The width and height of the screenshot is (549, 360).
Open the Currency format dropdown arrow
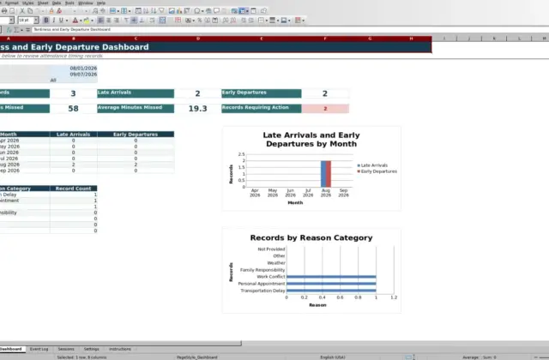coord(194,21)
